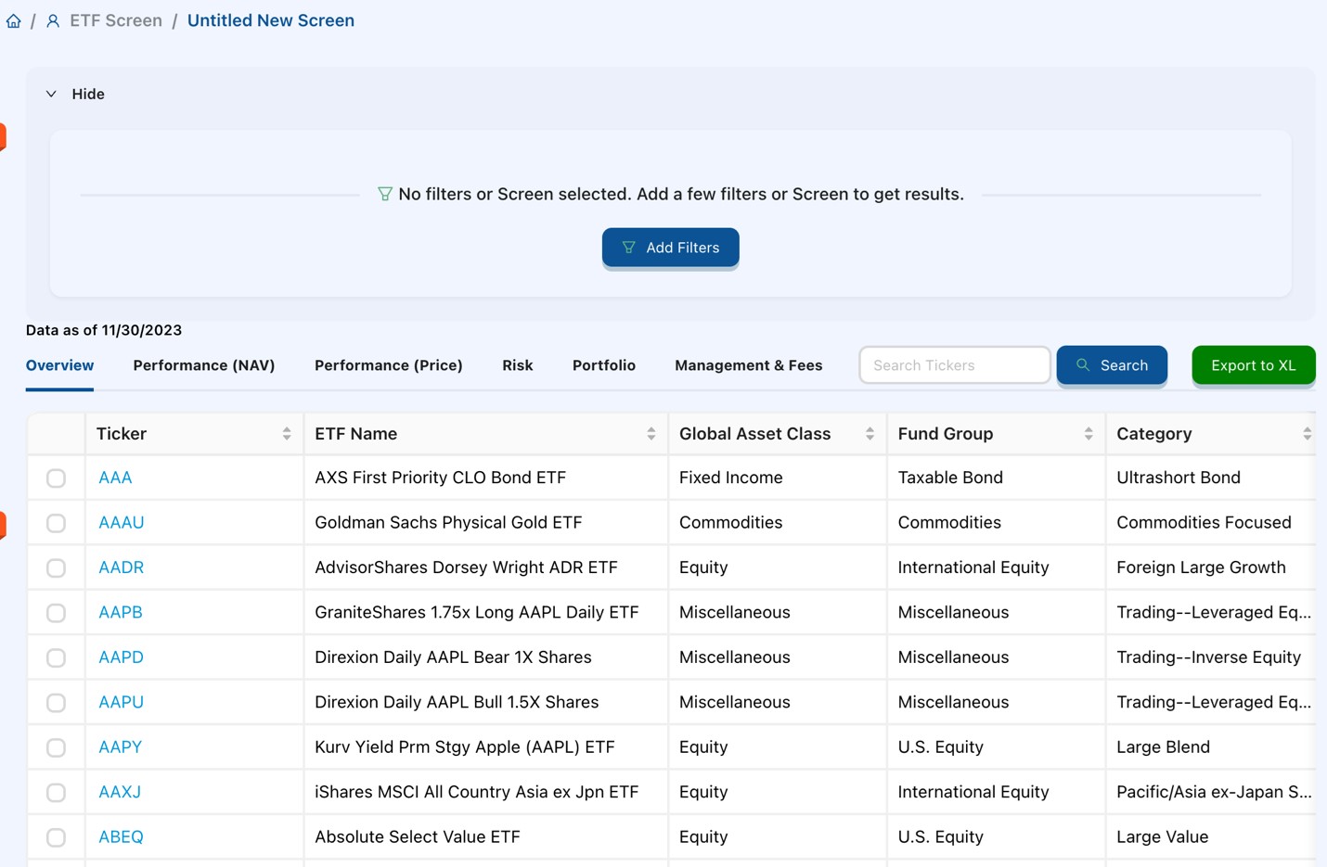1327x867 pixels.
Task: Click the Hide label
Action: click(88, 94)
